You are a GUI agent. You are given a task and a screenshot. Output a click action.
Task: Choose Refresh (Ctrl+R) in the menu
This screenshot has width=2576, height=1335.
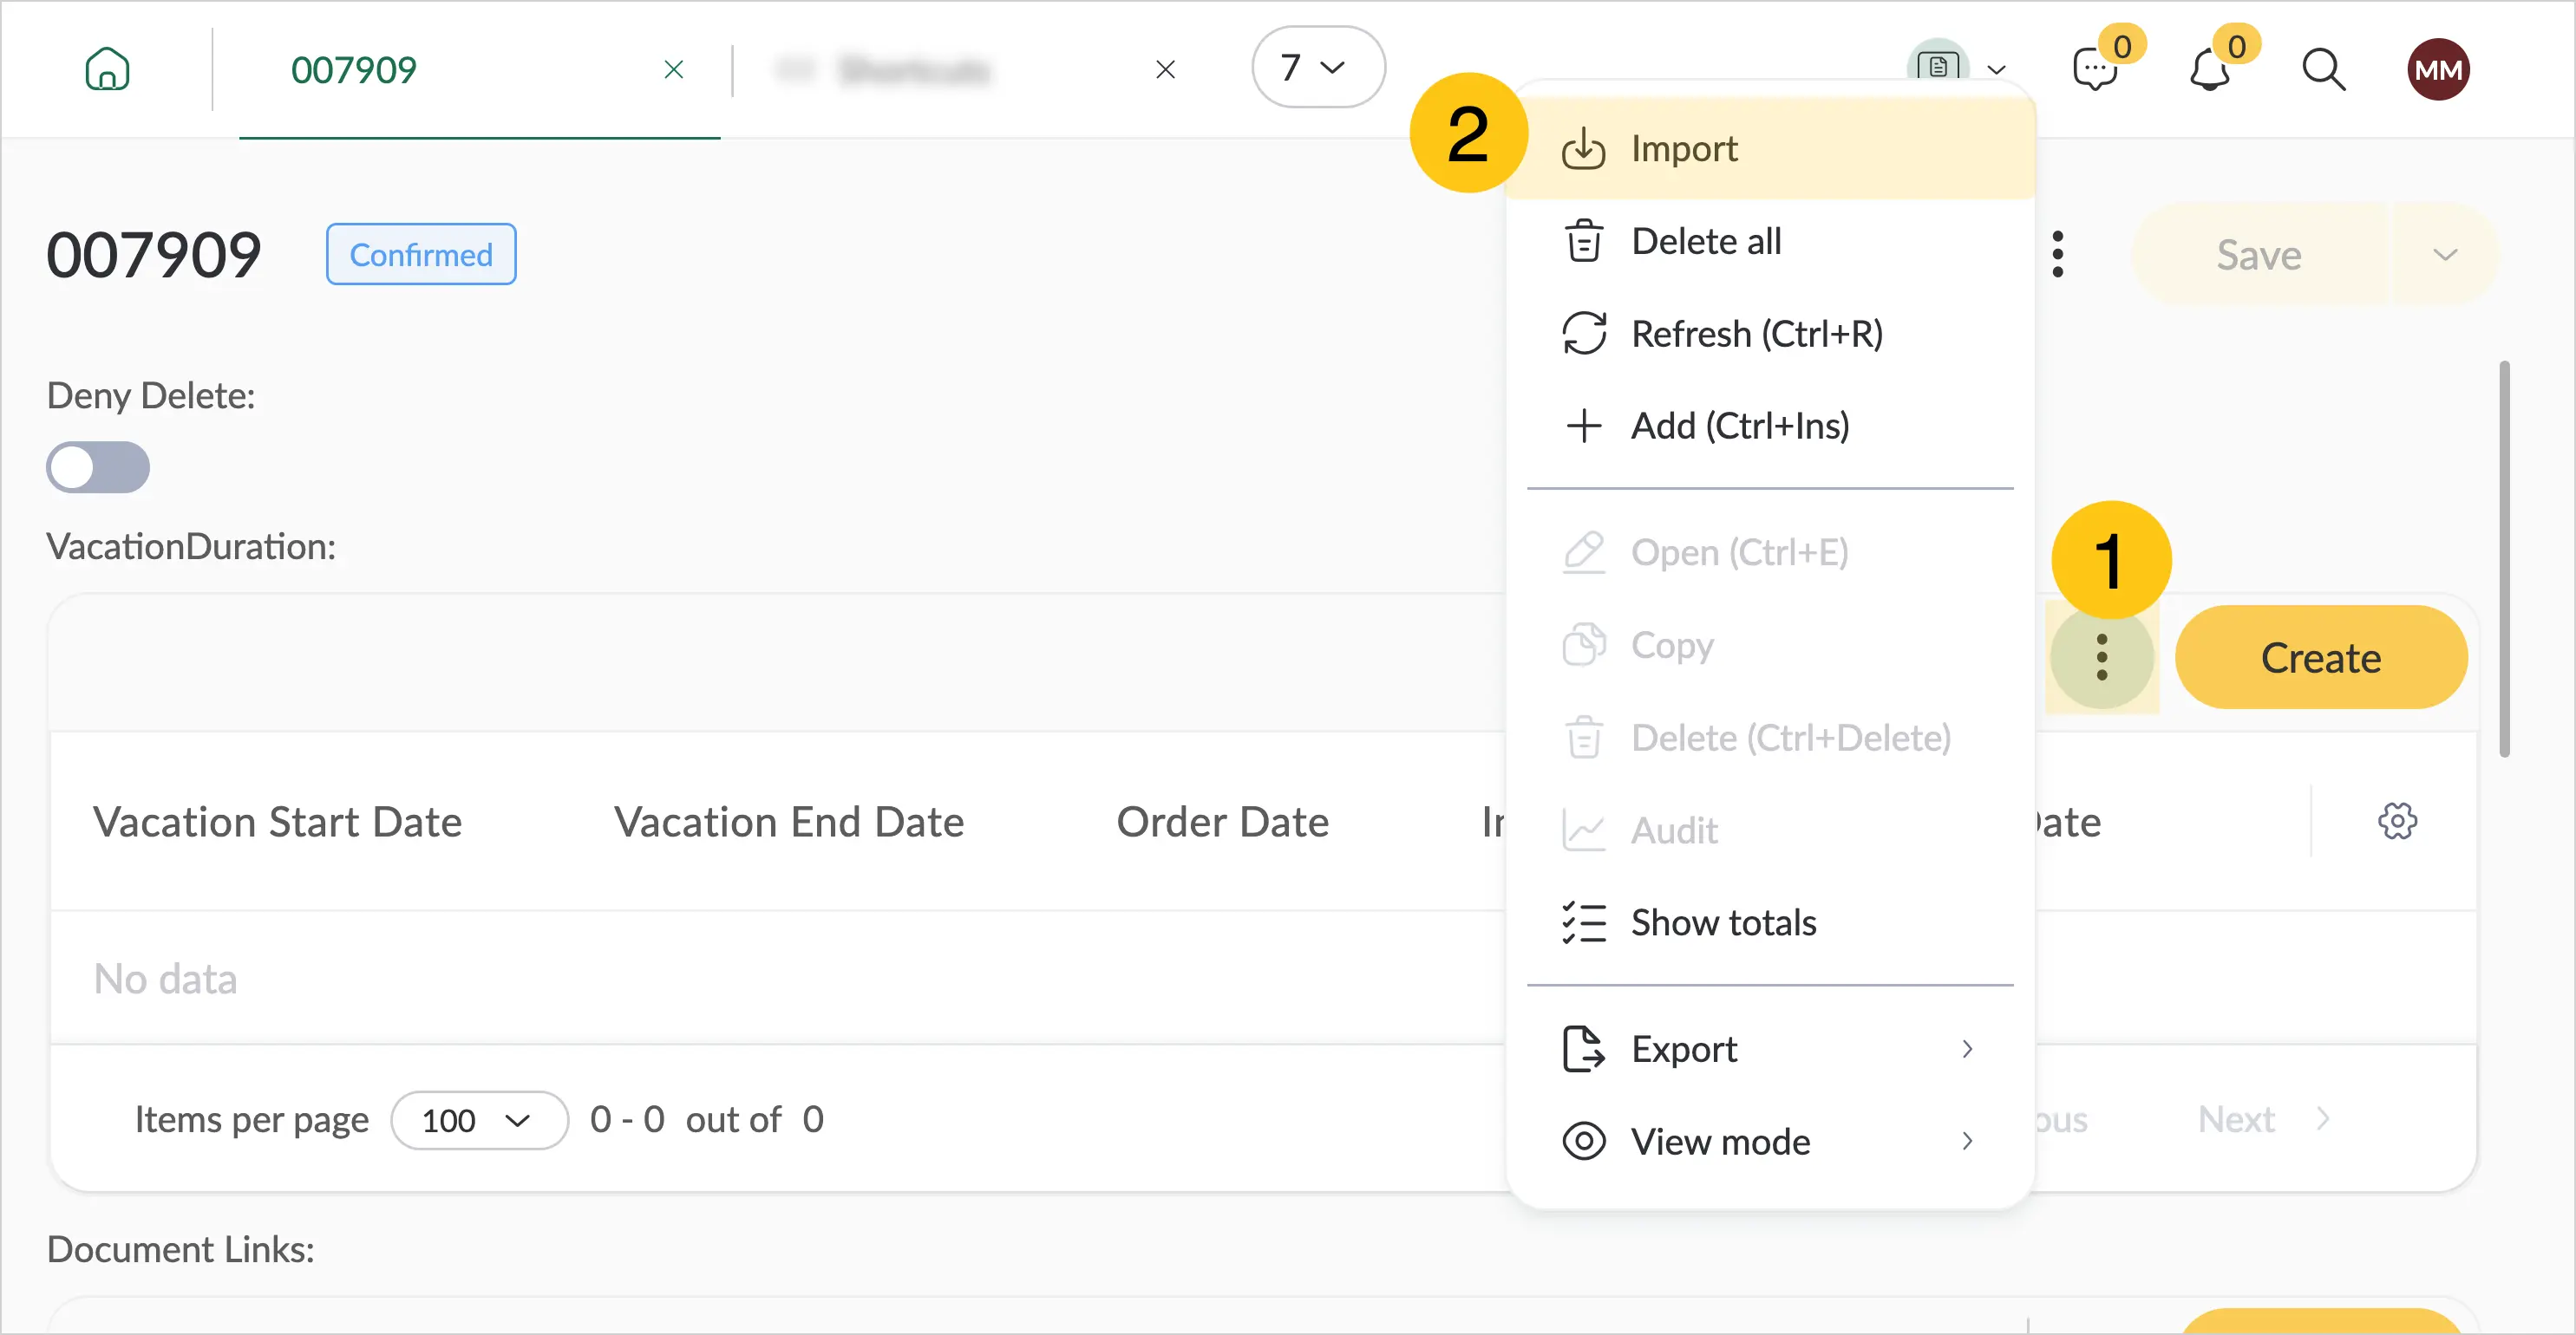[x=1770, y=333]
